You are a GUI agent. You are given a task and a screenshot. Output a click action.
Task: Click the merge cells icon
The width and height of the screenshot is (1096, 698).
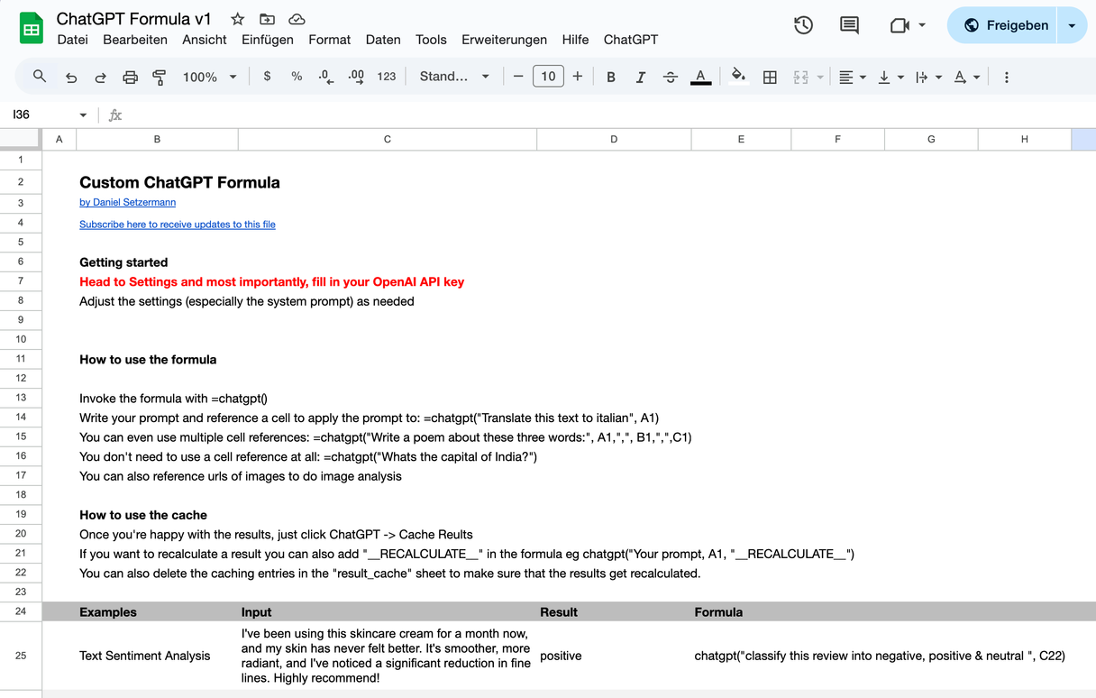800,78
